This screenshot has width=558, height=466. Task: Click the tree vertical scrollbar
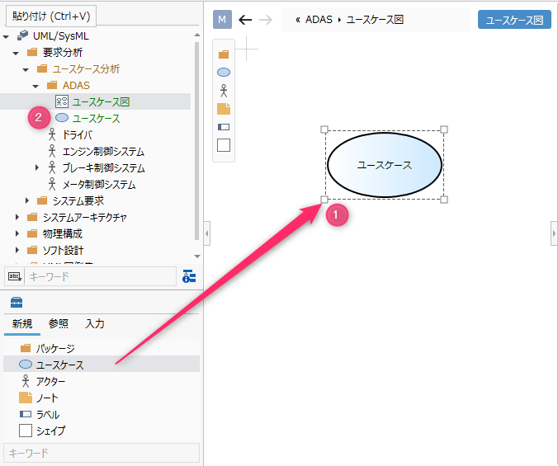pos(196,140)
